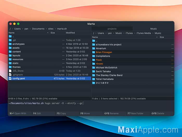Click the .gitignore file icon
This screenshot has width=182, height=137.
(10, 75)
